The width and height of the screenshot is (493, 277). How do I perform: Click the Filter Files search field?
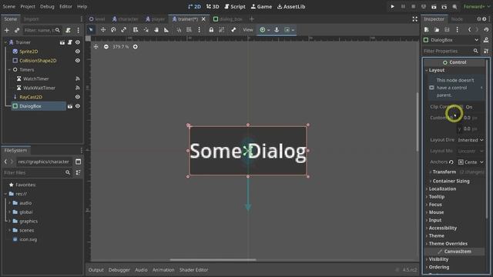(x=37, y=172)
